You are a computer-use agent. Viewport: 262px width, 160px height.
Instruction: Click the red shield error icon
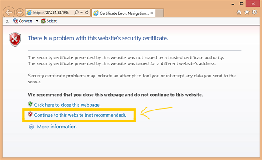15,39
